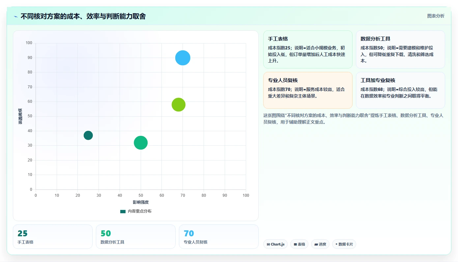The width and height of the screenshot is (458, 262).
Task: Open the 工具加专业复核 description card
Action: tap(400, 90)
